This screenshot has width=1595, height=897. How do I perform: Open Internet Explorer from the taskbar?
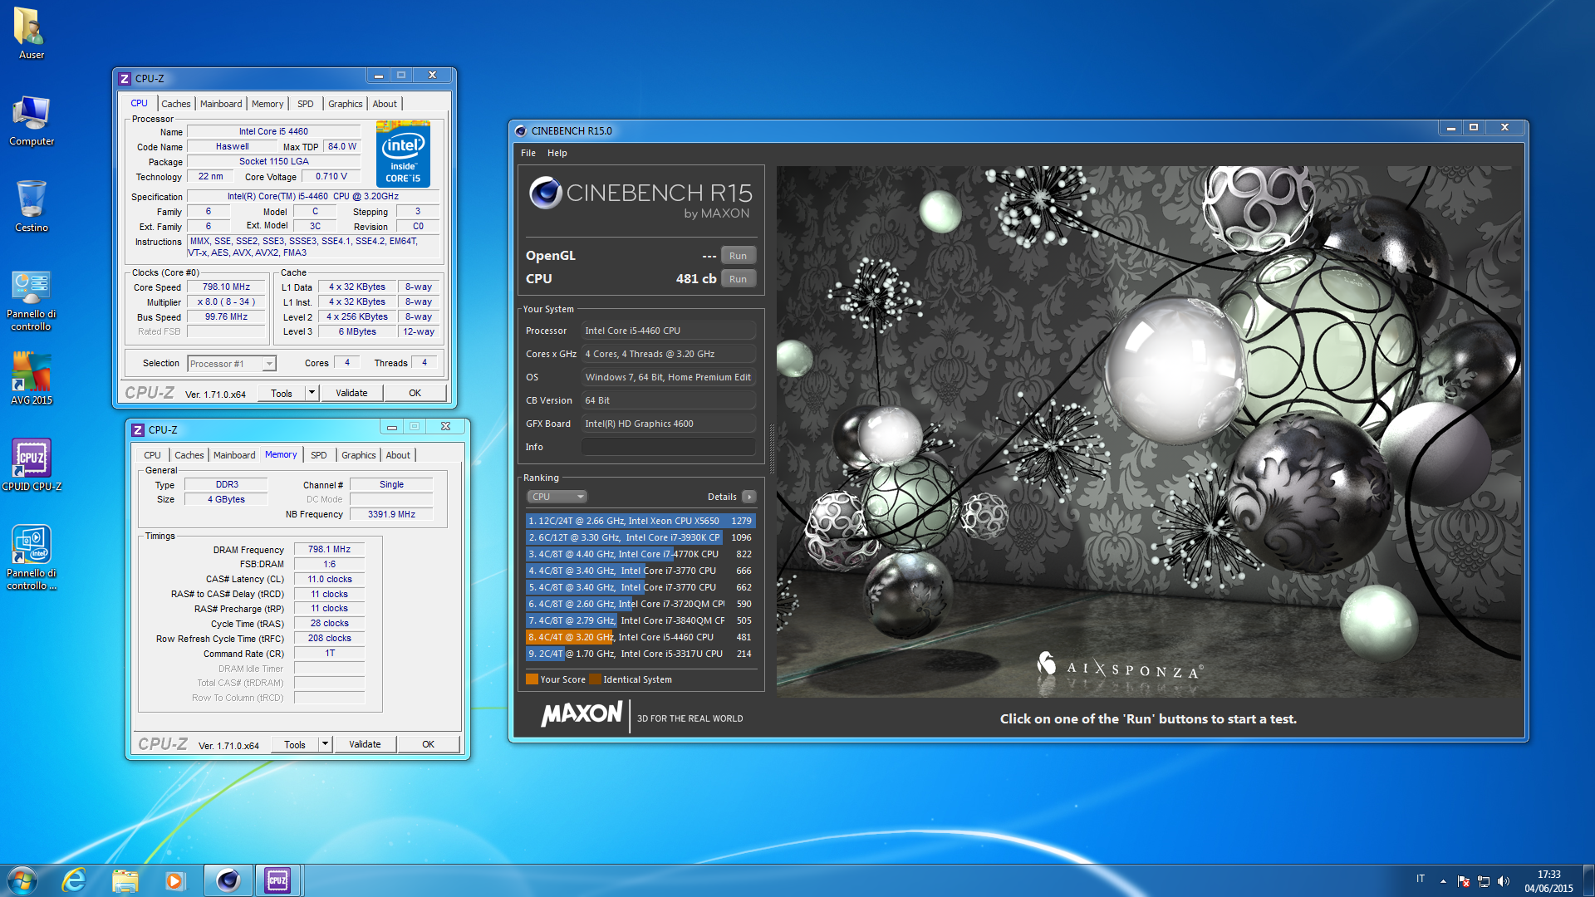(x=74, y=880)
